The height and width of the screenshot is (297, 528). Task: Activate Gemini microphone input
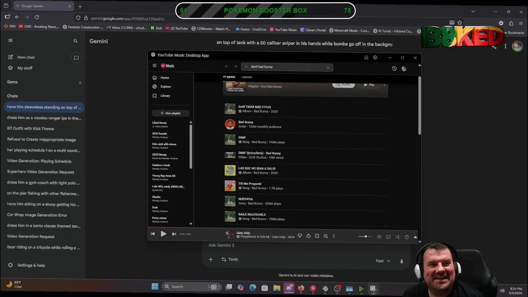click(x=402, y=261)
